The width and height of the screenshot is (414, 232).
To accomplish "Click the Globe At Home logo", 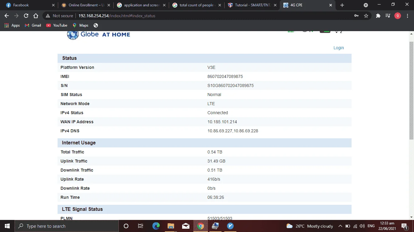I will click(x=98, y=34).
